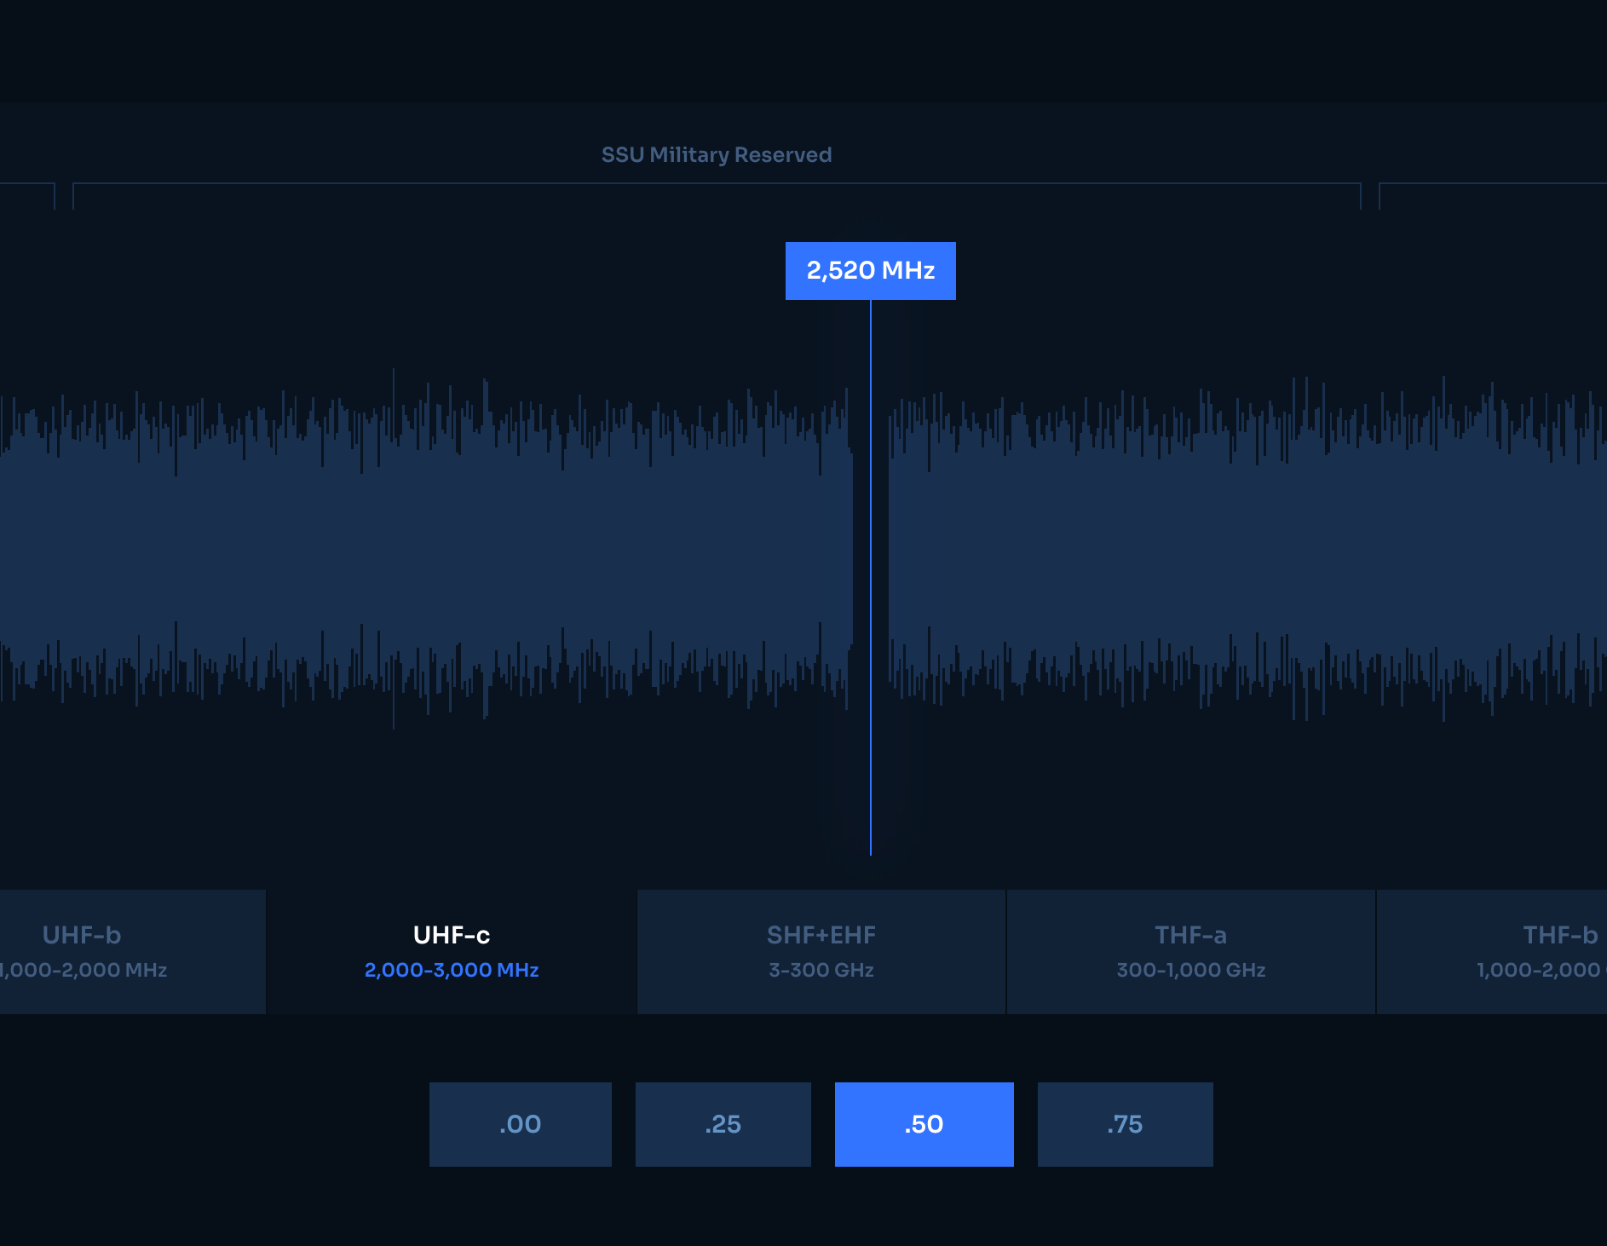
Task: Select the .75 frequency offset
Action: click(x=1125, y=1123)
